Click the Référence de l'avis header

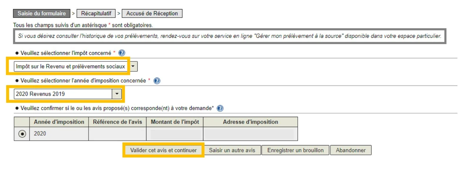(x=117, y=122)
